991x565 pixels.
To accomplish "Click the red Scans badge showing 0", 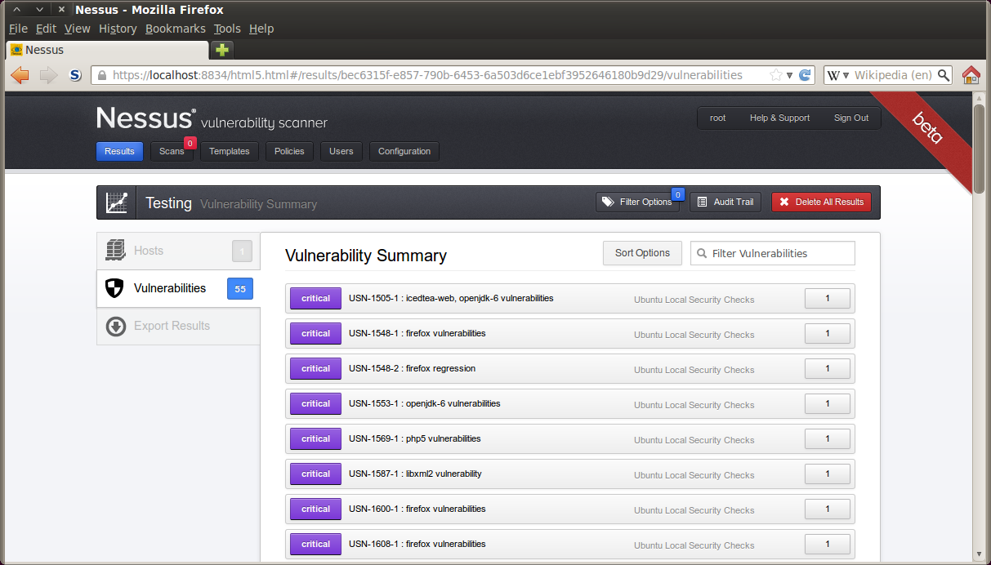I will 190,143.
